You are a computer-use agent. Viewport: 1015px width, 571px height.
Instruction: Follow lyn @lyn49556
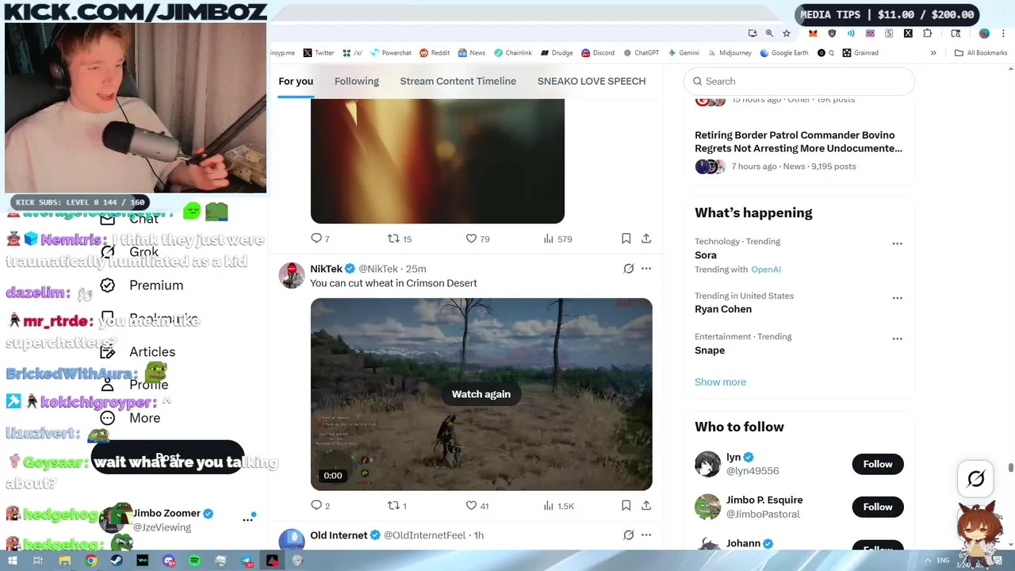[878, 464]
